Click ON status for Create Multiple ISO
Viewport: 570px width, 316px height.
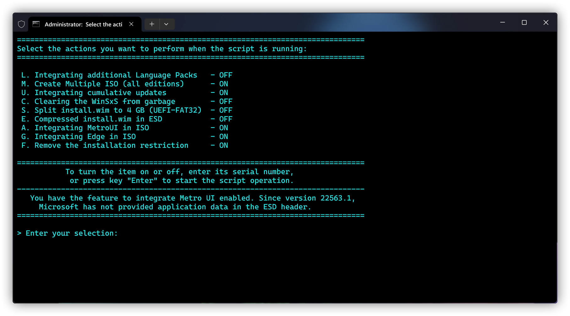pyautogui.click(x=223, y=84)
